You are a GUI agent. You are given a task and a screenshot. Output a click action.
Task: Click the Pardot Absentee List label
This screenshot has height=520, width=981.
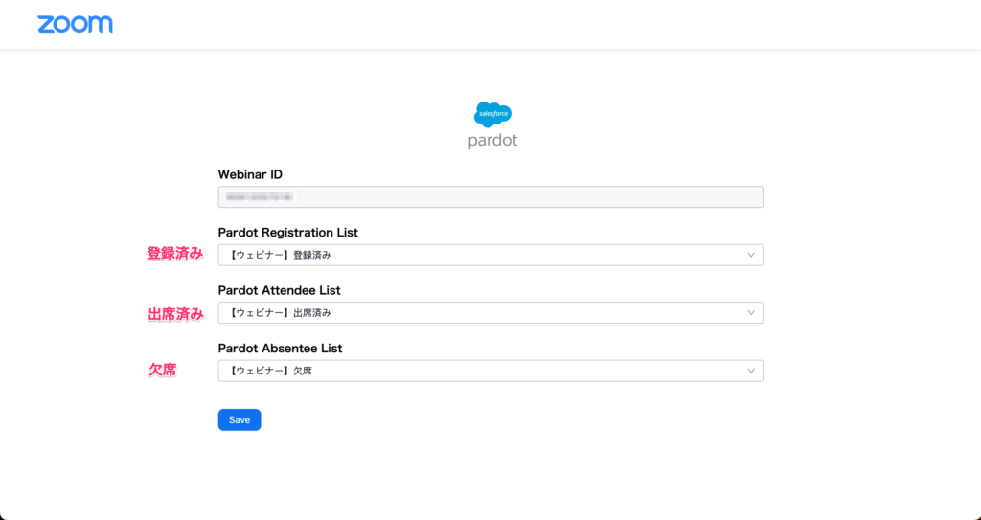[x=280, y=349]
